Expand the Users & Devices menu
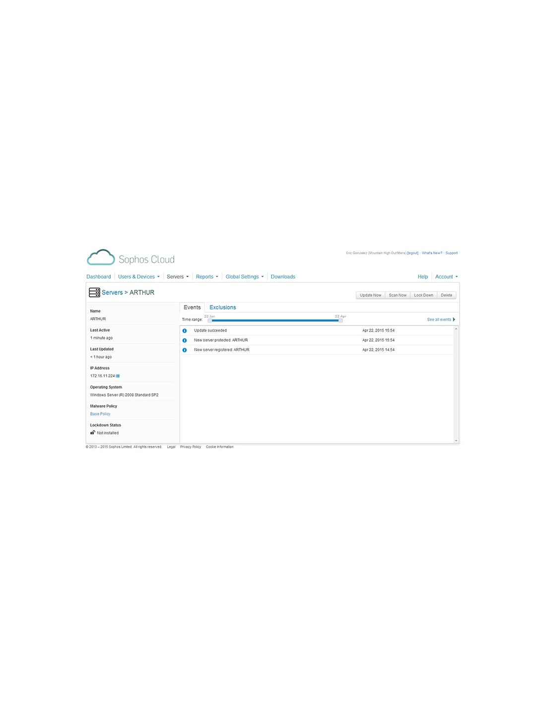 138,277
